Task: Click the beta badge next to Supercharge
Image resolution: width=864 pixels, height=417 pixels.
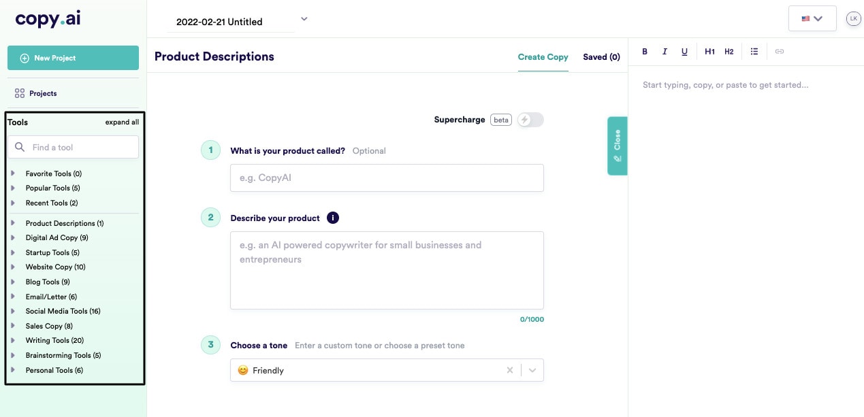Action: point(501,120)
